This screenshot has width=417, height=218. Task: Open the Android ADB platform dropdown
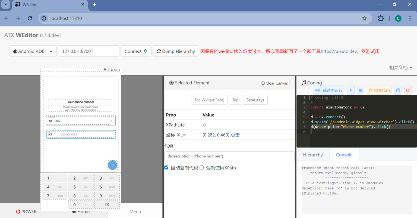33,51
